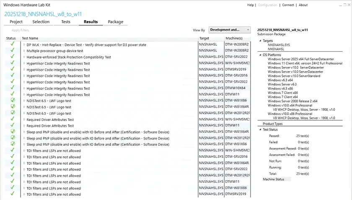Select 'Windows v10.0 x86 Professional' platform

pos(290,114)
